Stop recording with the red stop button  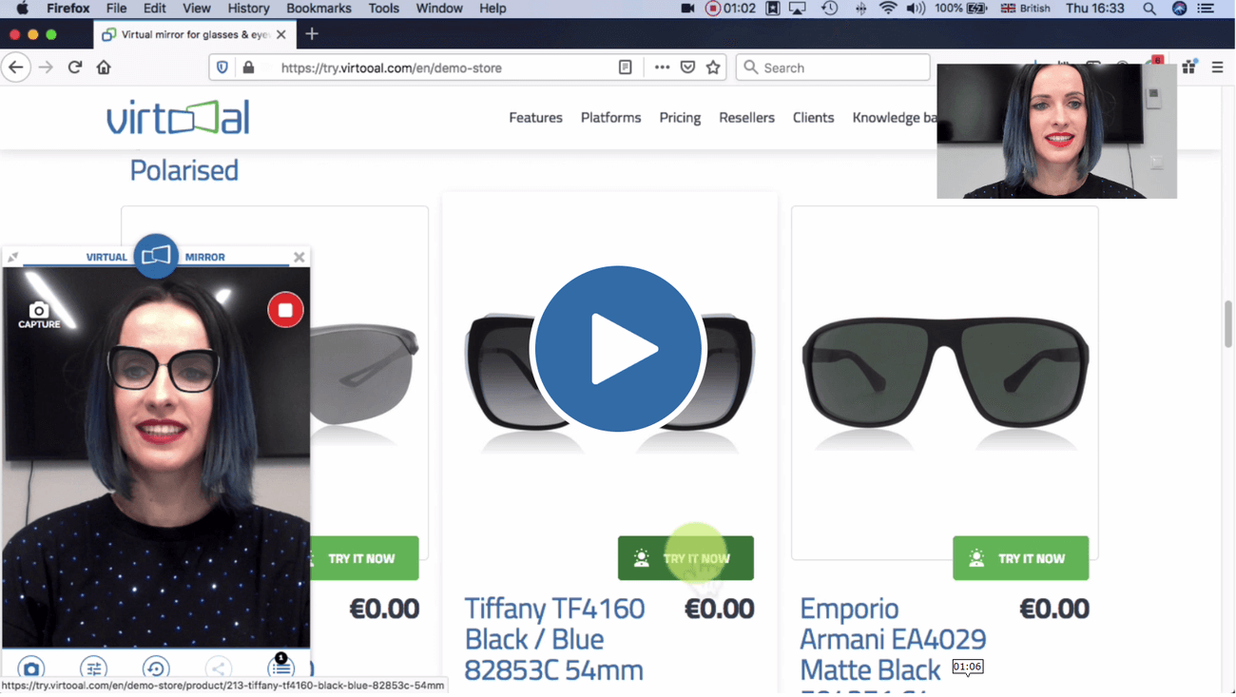tap(284, 309)
